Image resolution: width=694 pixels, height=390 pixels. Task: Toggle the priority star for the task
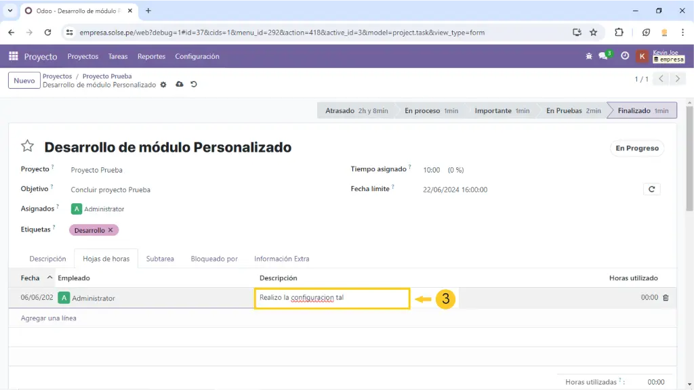coord(27,146)
